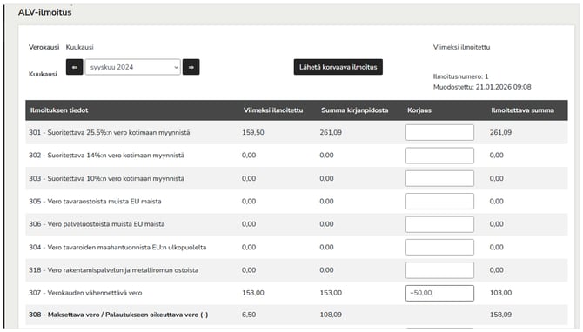Image resolution: width=583 pixels, height=332 pixels.
Task: Click the Verokausi label
Action: tap(44, 47)
